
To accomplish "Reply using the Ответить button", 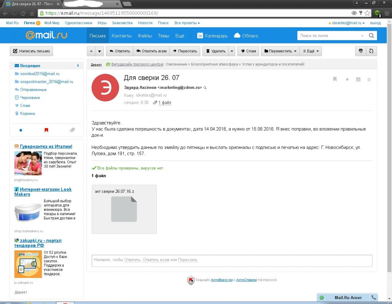I will pos(120,51).
